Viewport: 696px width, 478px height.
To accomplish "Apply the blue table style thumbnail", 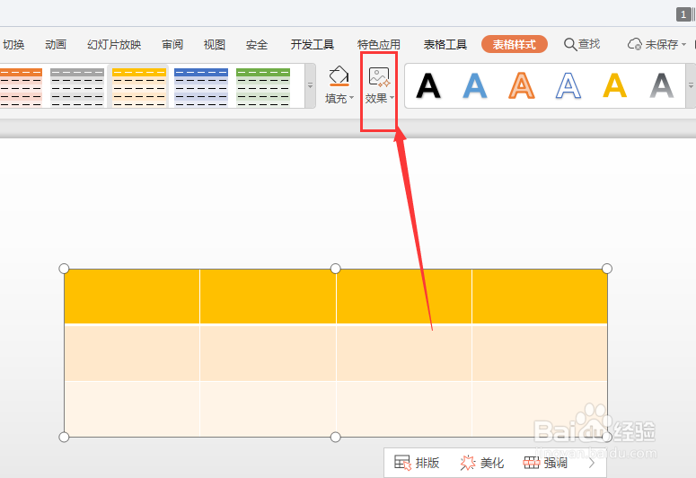I will coord(201,87).
